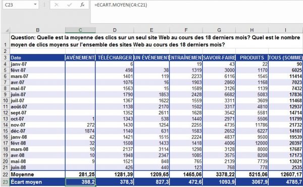This screenshot has height=187, width=303.
Task: Click the ENTRAÎNEMENT header cell
Action: [x=186, y=57]
